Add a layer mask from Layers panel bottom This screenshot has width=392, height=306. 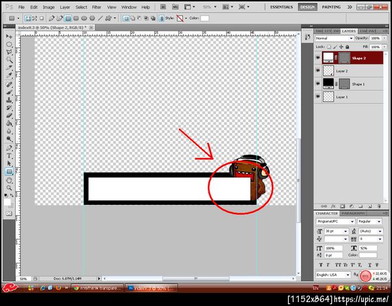tap(342, 206)
